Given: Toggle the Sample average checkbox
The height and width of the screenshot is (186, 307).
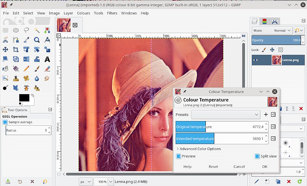Looking at the screenshot, I should point(5,122).
